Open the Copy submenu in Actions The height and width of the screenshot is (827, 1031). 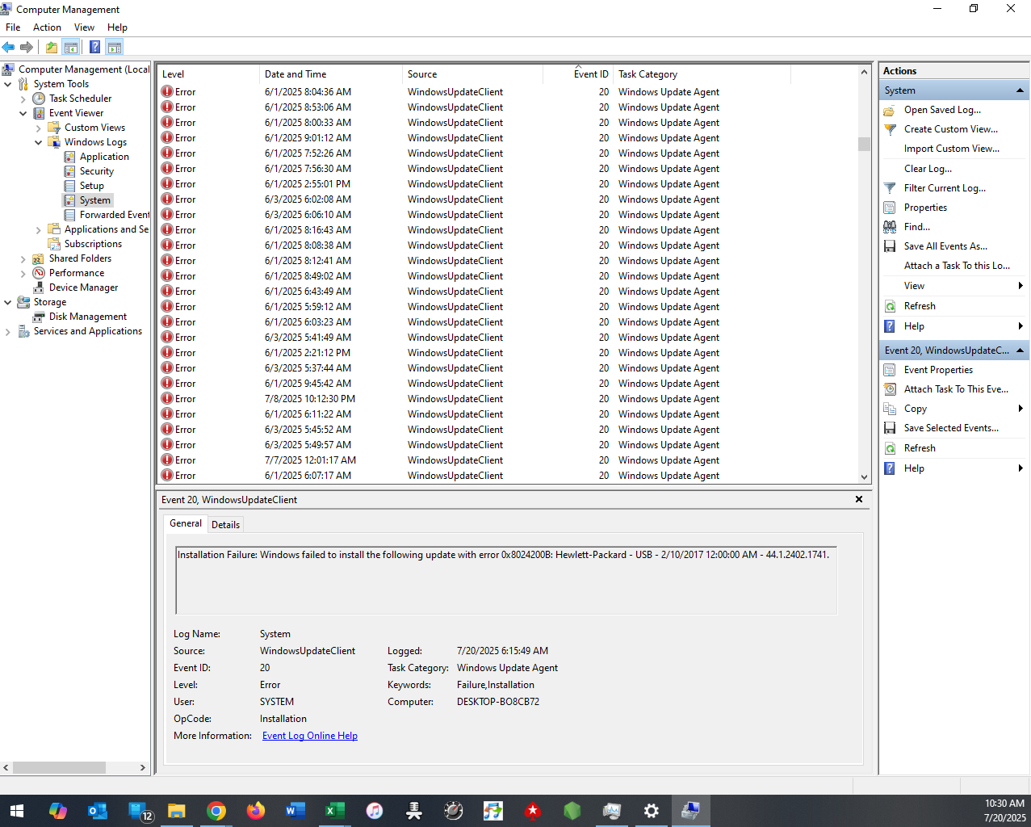[953, 409]
